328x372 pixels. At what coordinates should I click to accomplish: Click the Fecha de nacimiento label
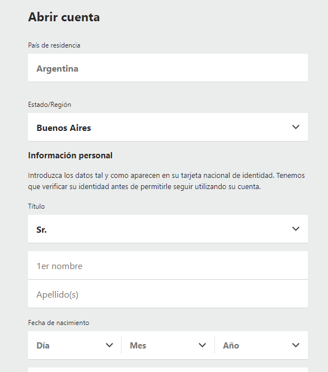pos(59,323)
